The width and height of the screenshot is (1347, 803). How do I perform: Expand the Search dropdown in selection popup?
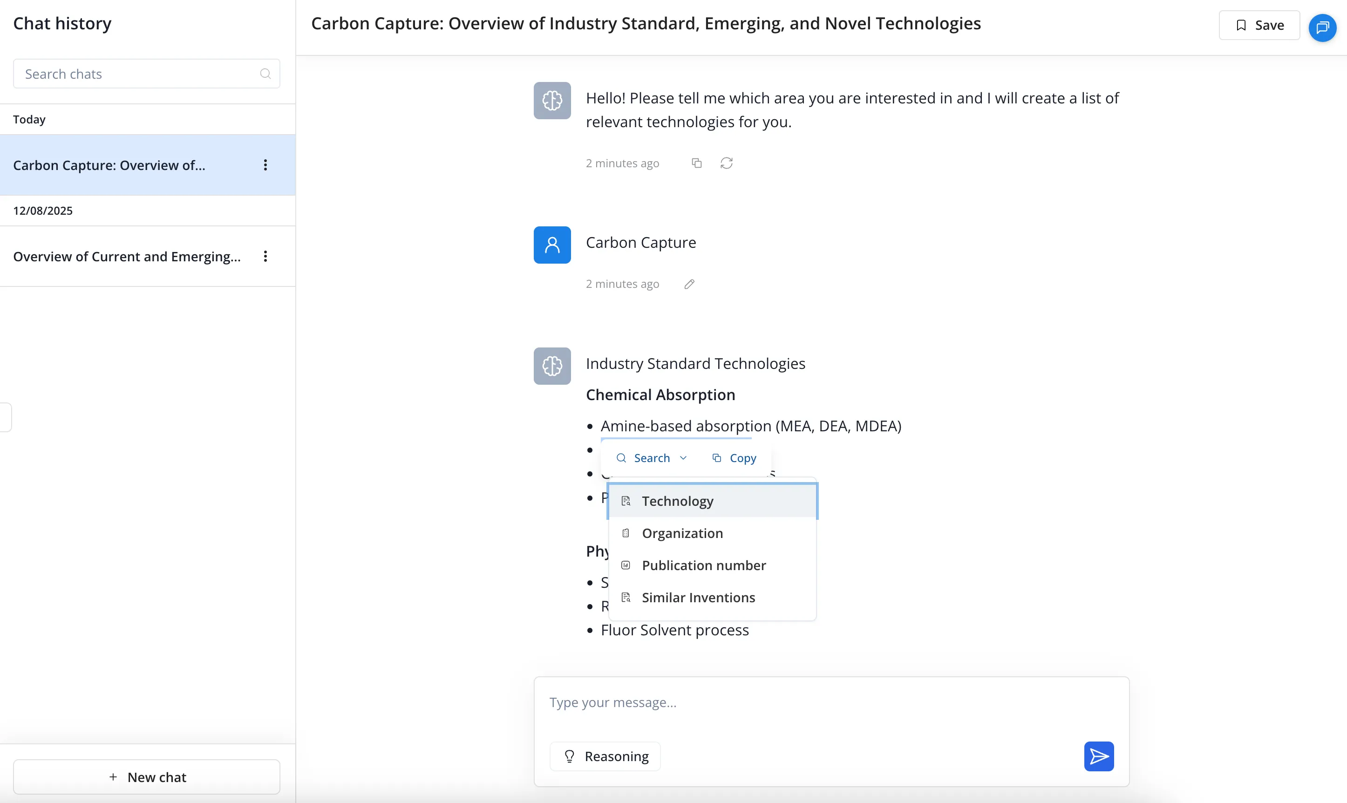click(651, 458)
